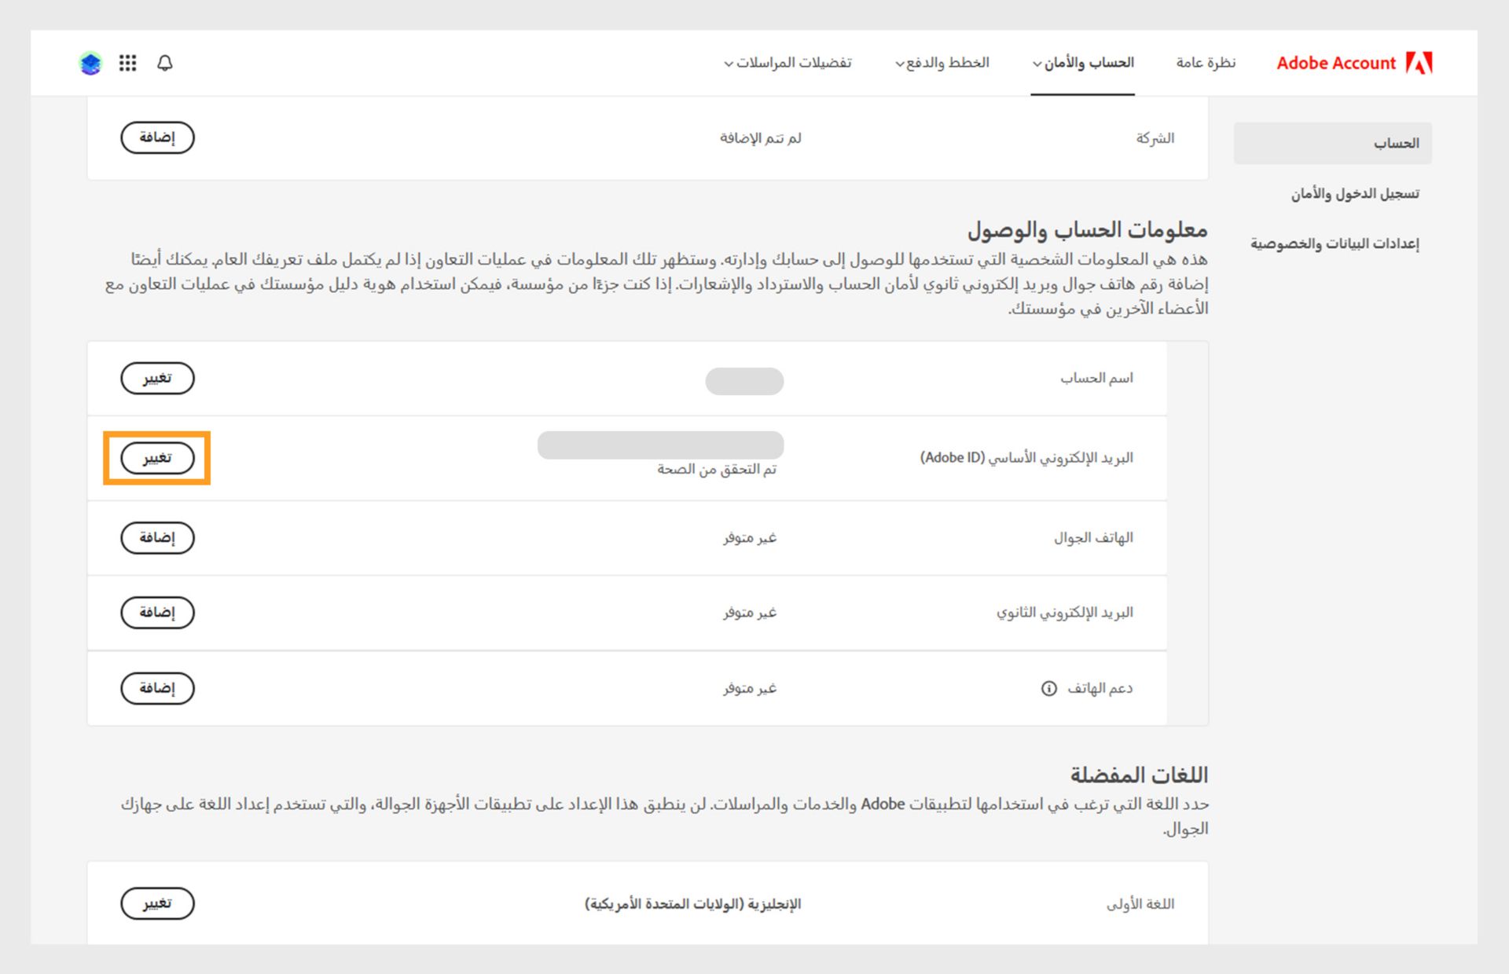
Task: Expand the تفضيلات المراسلات menu
Action: (x=788, y=63)
